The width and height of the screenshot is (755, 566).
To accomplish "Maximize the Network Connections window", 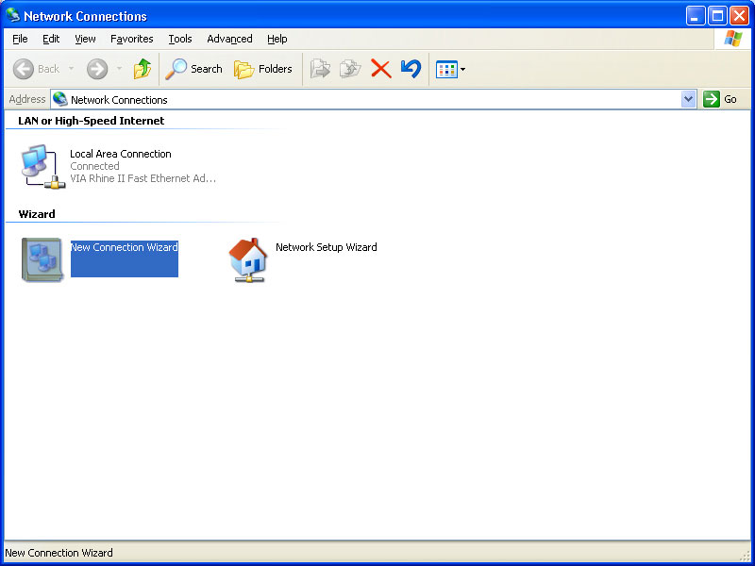I will tap(717, 16).
